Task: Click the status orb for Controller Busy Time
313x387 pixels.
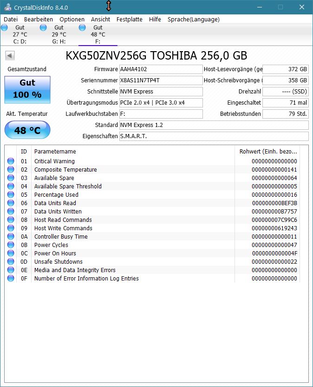Action: pos(11,236)
